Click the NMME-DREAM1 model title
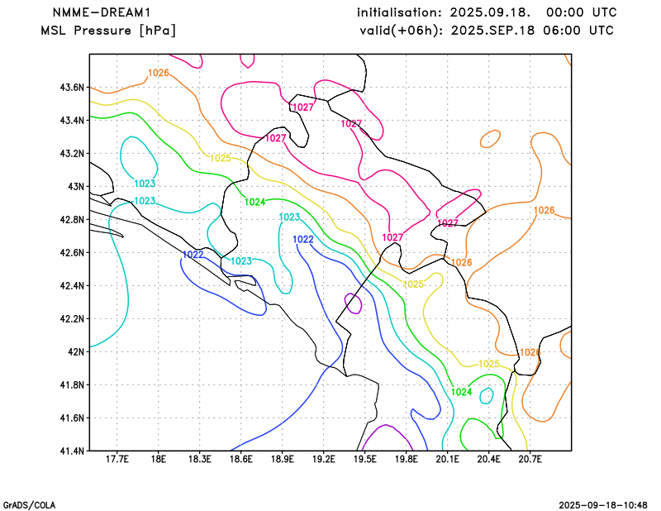Image resolution: width=661 pixels, height=511 pixels. pos(101,12)
